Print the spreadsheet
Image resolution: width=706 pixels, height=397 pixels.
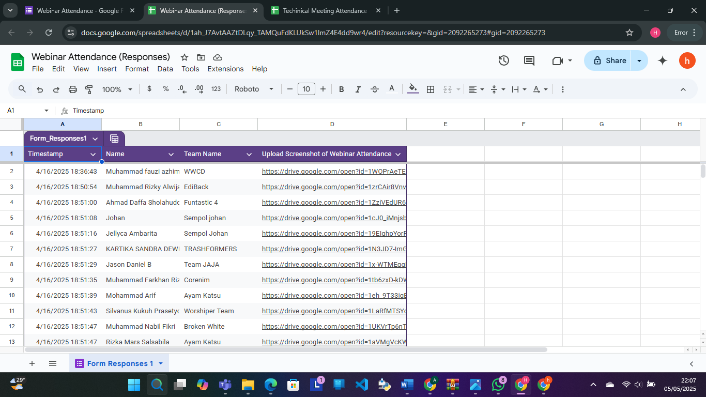pyautogui.click(x=73, y=89)
